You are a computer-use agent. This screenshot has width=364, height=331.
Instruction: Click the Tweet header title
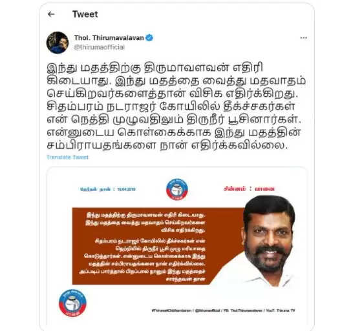point(85,14)
